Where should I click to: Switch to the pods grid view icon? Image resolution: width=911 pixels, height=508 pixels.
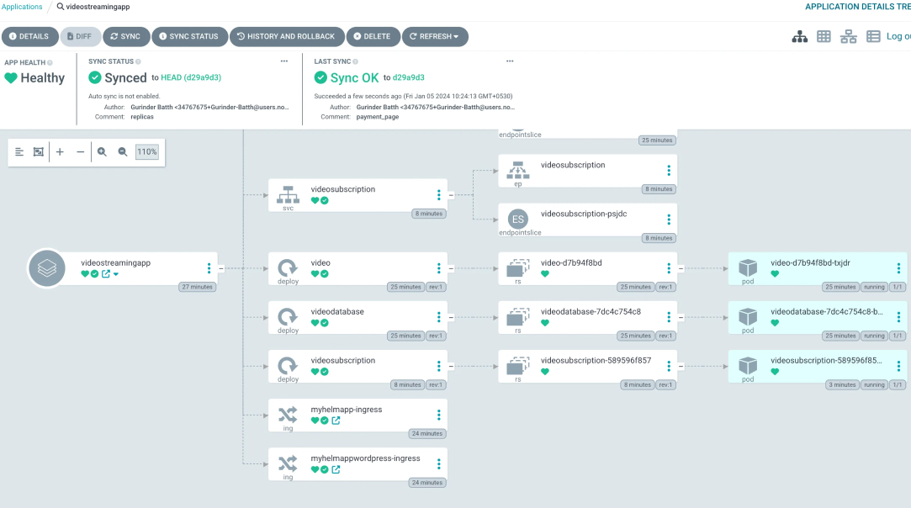click(824, 37)
